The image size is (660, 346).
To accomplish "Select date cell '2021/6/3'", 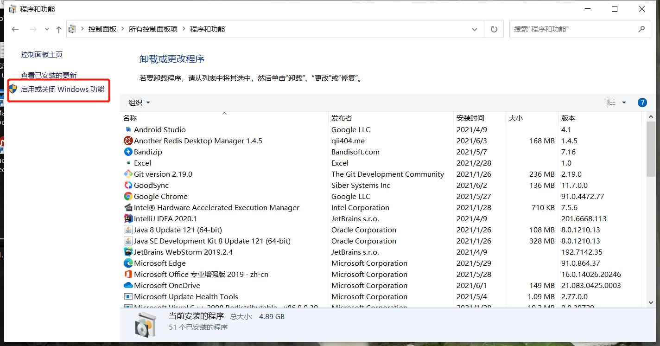I will (x=472, y=141).
